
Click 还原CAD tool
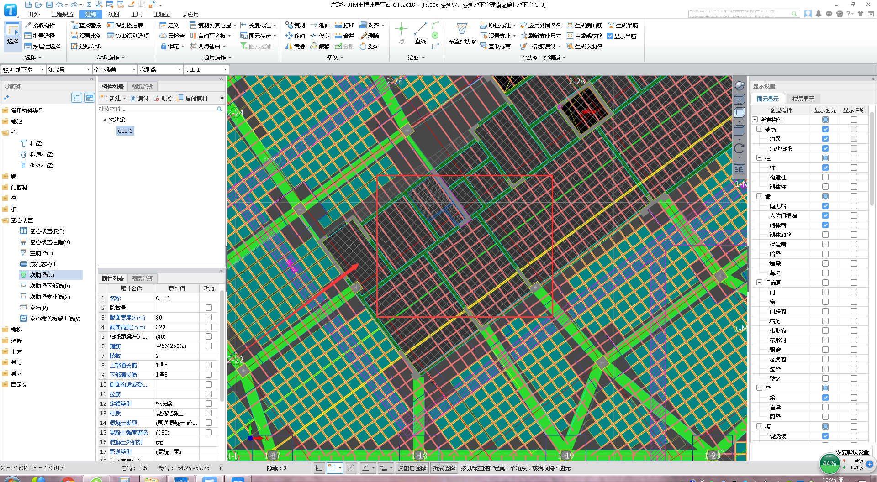86,46
